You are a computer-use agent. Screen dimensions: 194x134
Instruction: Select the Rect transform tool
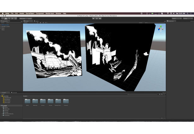tap(15, 18)
